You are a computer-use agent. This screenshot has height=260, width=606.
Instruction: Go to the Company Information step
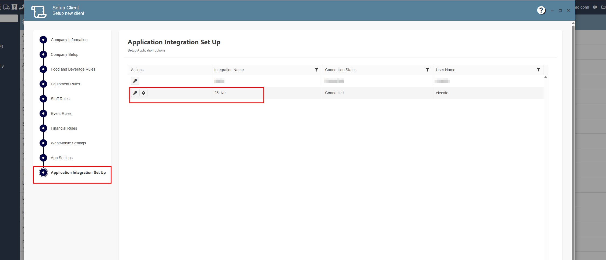[x=69, y=40]
